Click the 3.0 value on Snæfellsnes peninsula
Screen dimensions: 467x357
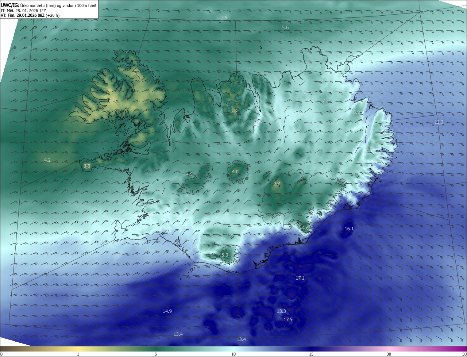pyautogui.click(x=87, y=166)
